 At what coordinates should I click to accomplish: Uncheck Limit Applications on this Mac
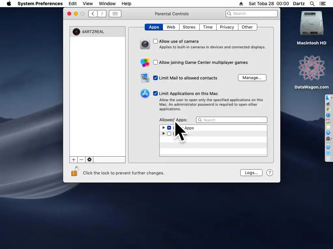click(155, 93)
